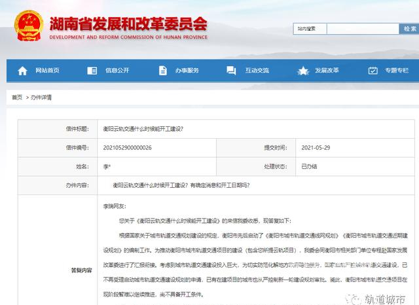
Task: Open the 信息公开 navigation menu item
Action: coord(117,71)
